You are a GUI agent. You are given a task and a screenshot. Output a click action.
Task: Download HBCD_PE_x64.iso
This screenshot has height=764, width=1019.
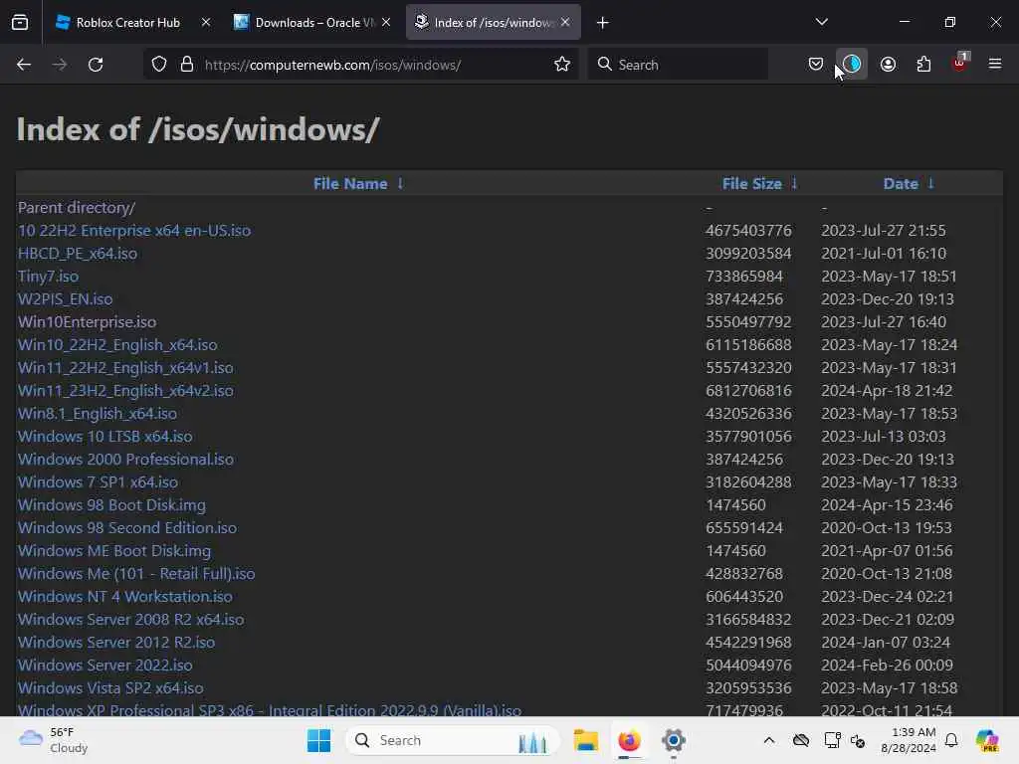pyautogui.click(x=78, y=254)
